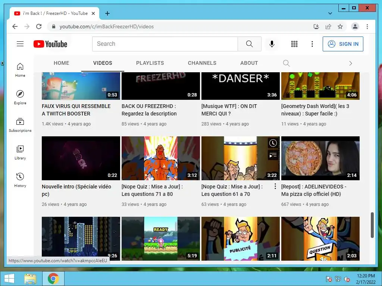
Task: Open File Explorer from taskbar
Action: pos(30,279)
